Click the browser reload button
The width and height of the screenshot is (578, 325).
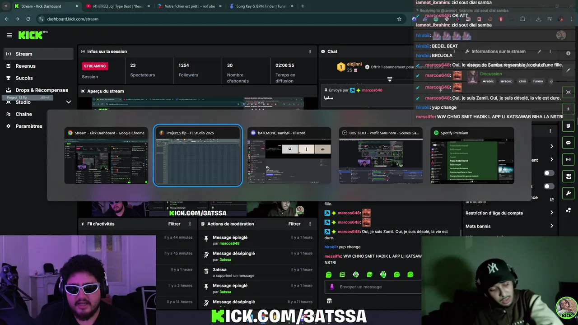pos(28,19)
